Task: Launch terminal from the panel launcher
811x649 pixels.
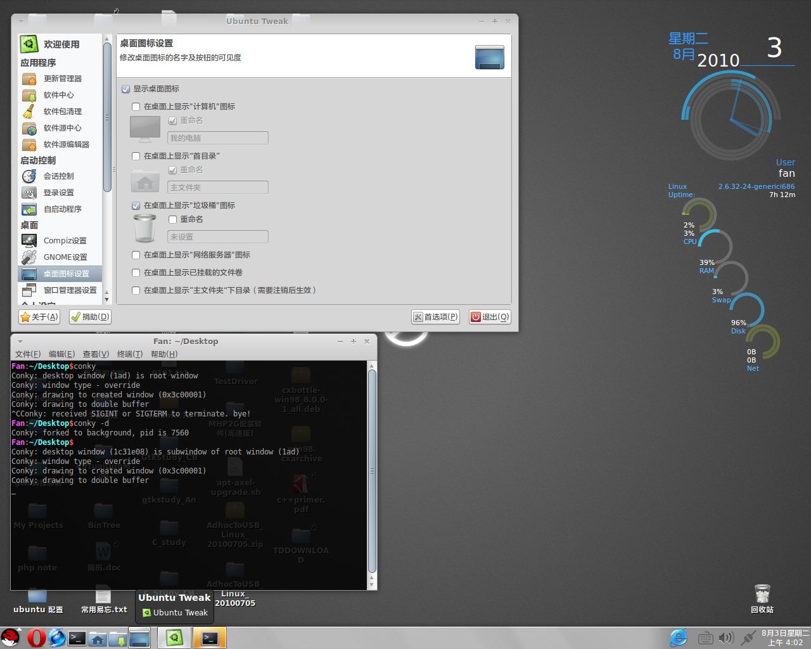Action: point(77,638)
